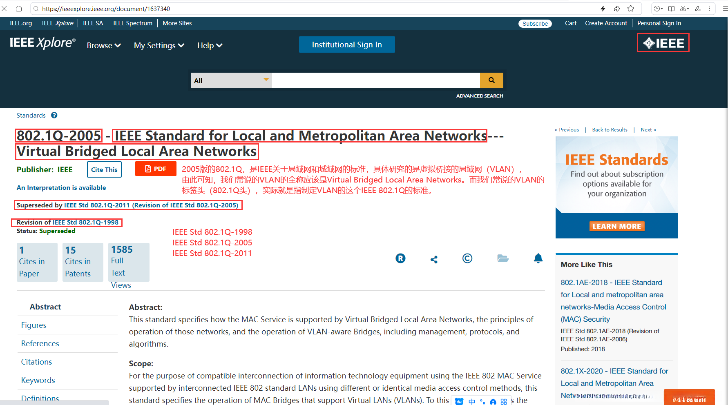Click the Cite This button
728x405 pixels.
click(x=104, y=169)
